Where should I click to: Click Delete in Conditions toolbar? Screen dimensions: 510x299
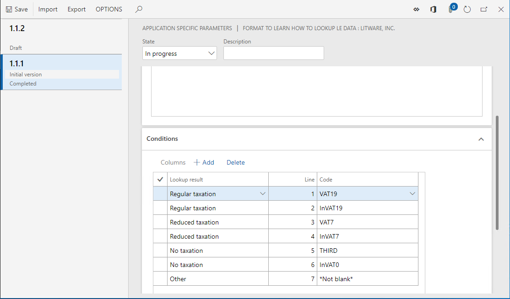tap(235, 162)
